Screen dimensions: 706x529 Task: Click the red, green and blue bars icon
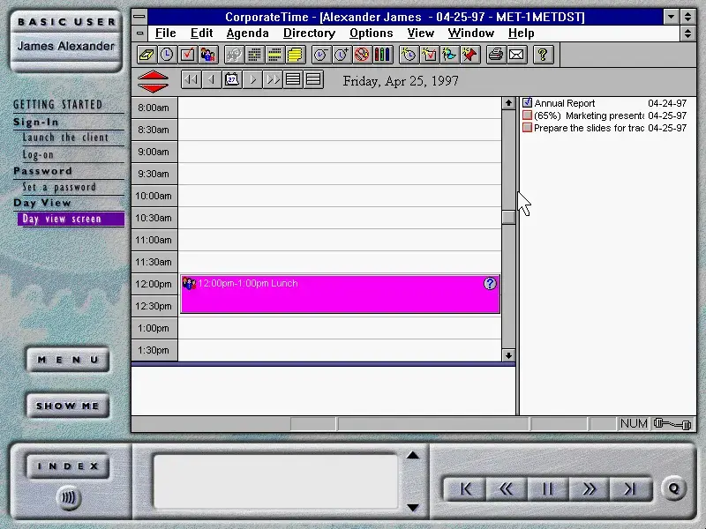tap(382, 55)
